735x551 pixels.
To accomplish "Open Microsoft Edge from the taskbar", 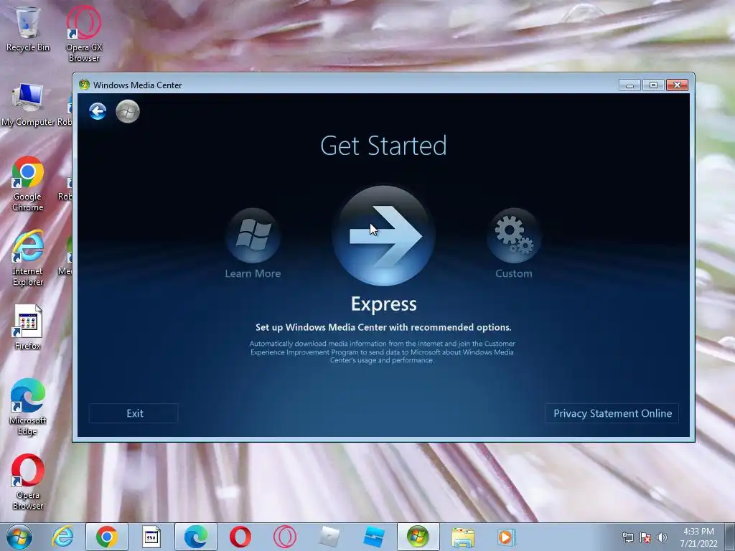I will 195,537.
